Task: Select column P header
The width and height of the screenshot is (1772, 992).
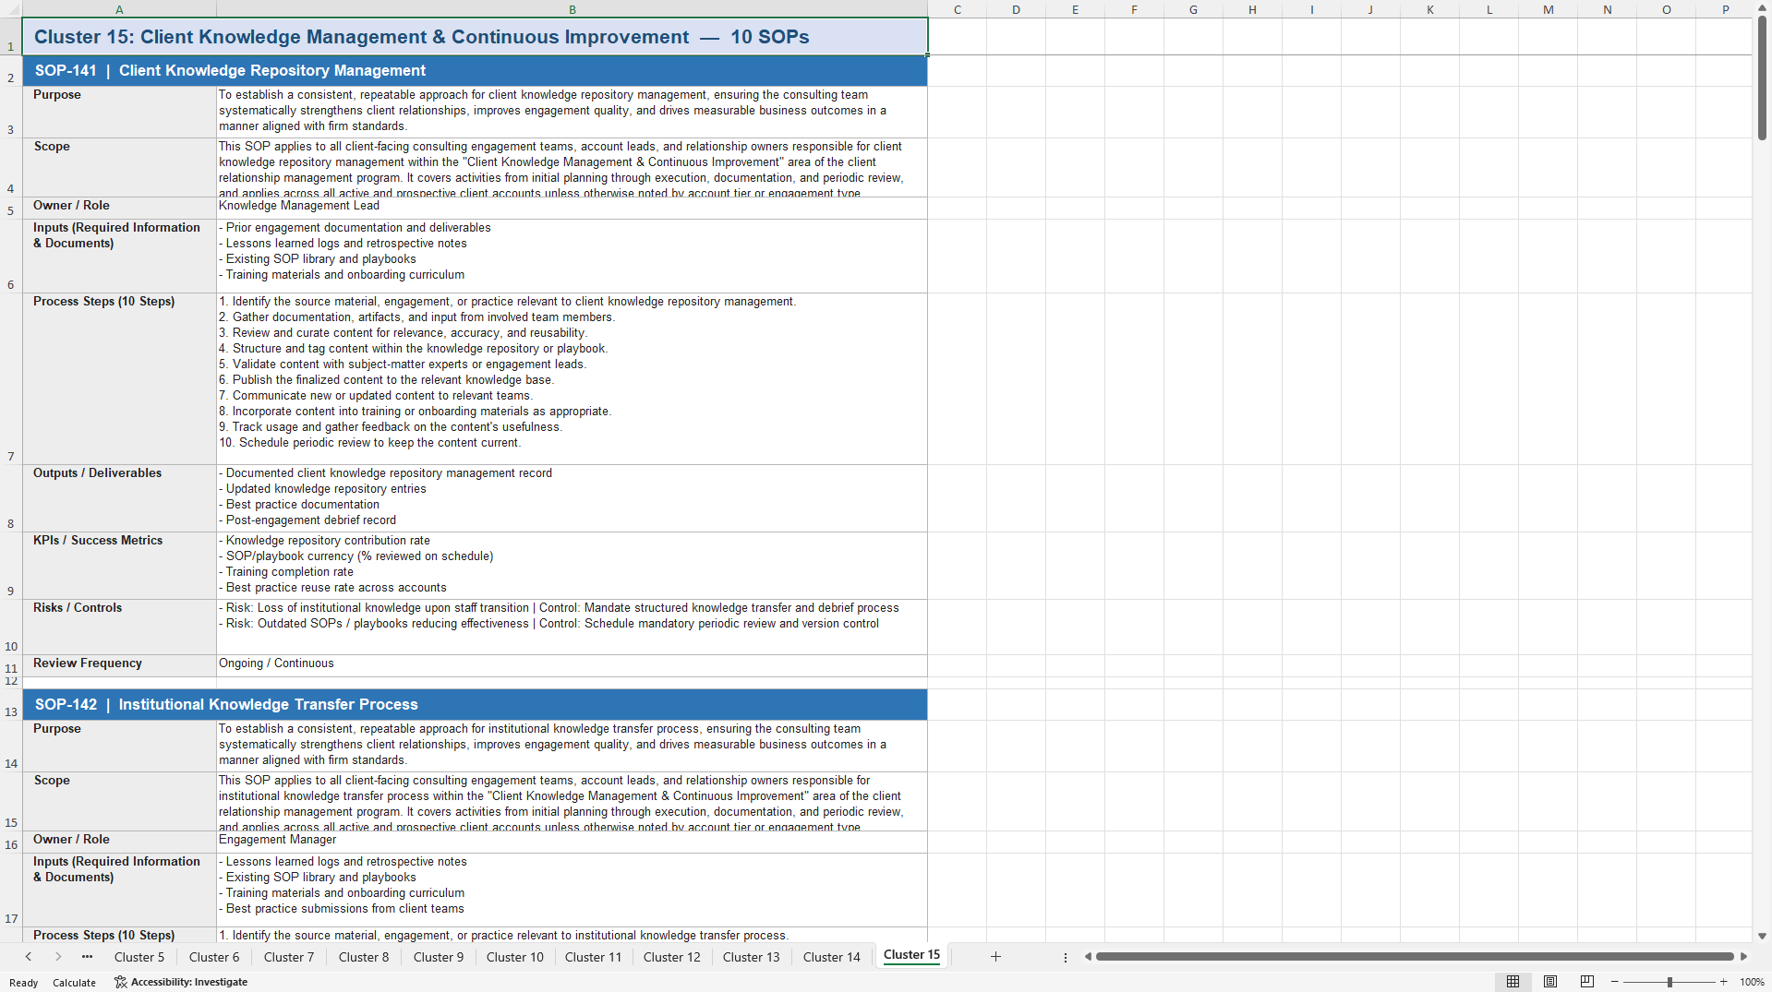Action: tap(1725, 9)
